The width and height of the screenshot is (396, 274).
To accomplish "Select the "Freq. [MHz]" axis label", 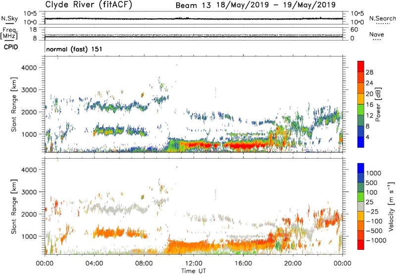I will pyautogui.click(x=9, y=33).
